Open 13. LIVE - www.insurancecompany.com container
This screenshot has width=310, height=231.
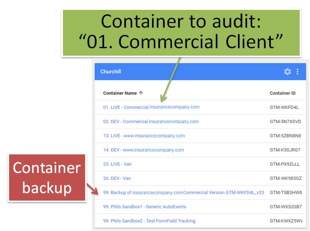point(144,136)
